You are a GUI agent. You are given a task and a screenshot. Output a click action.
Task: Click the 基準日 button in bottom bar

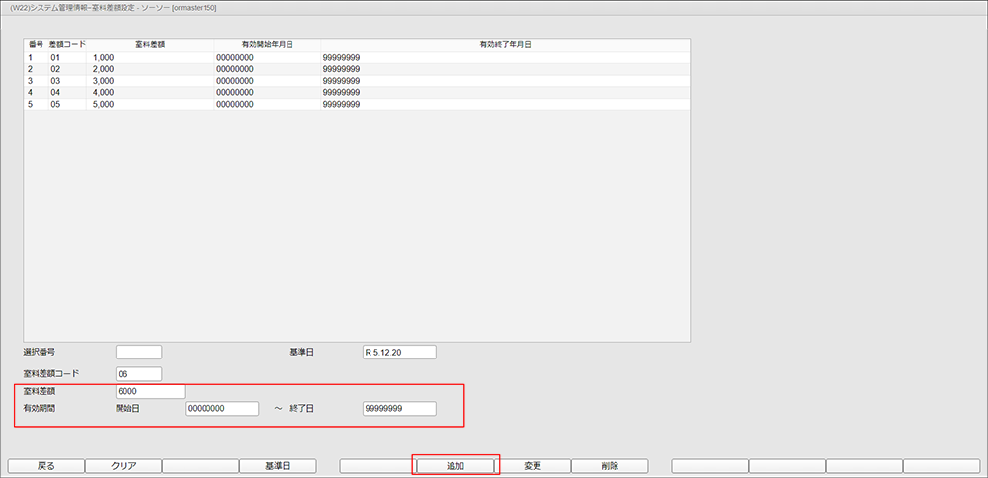pyautogui.click(x=278, y=465)
